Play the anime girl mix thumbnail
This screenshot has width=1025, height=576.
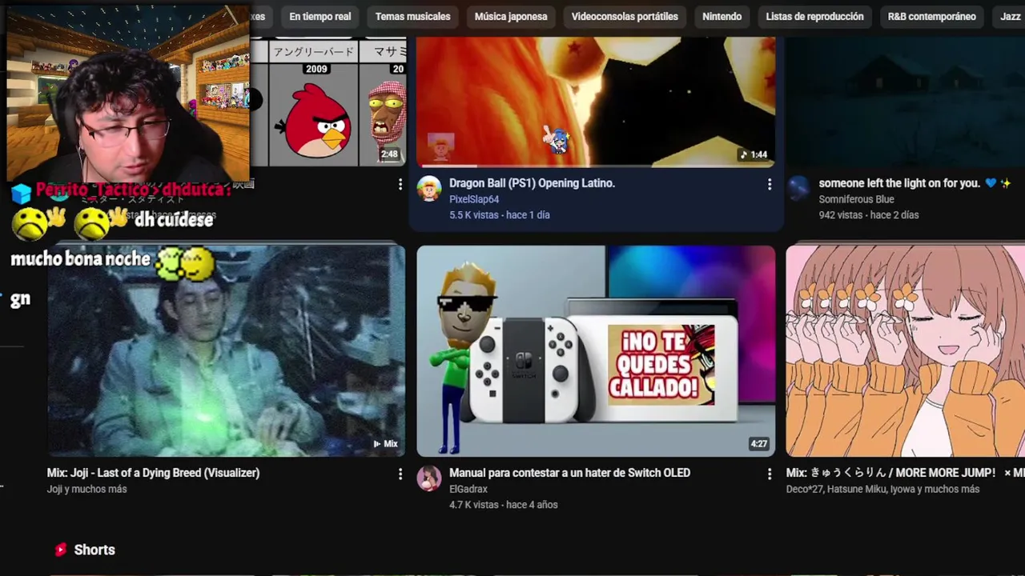coord(905,351)
